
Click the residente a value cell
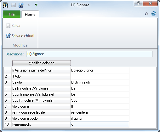(100, 112)
